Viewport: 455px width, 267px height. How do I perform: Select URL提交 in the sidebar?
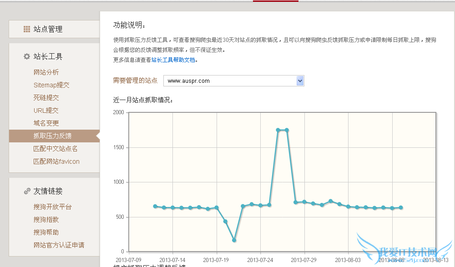click(46, 111)
